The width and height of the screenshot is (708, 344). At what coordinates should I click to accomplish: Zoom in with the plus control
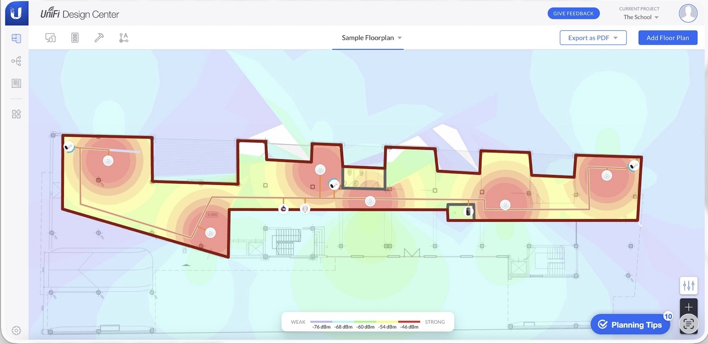pos(688,306)
